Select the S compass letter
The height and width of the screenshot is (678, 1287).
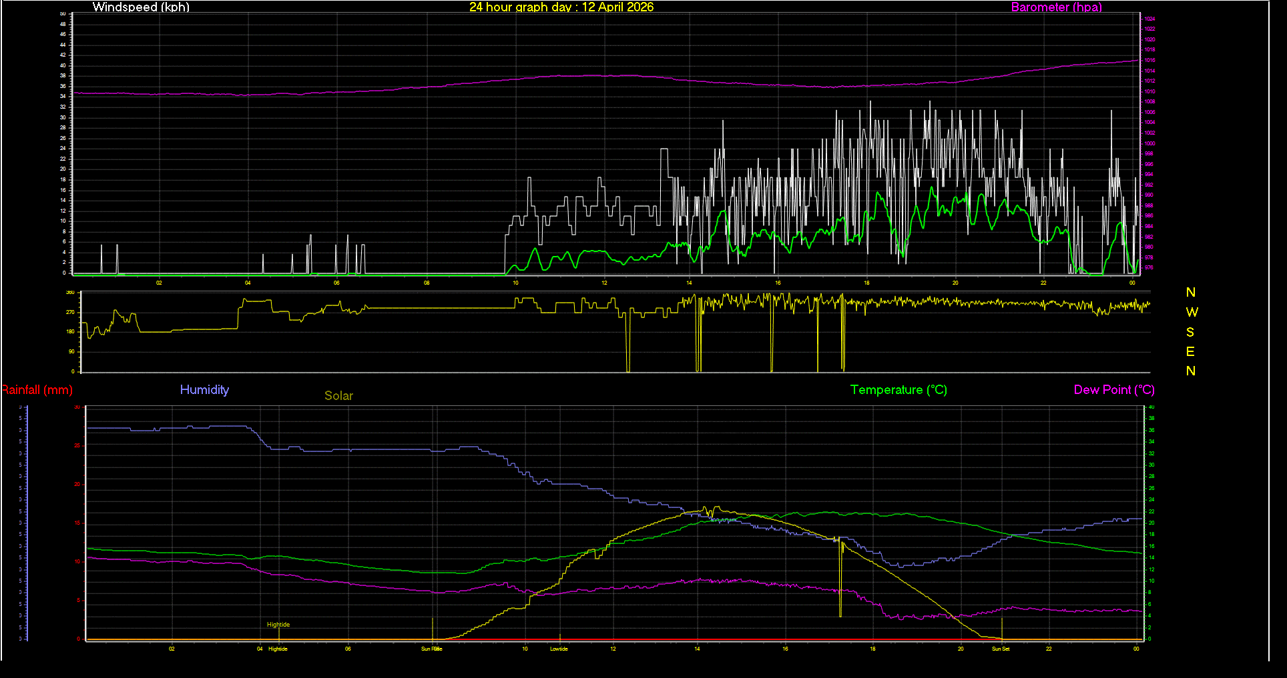point(1192,332)
